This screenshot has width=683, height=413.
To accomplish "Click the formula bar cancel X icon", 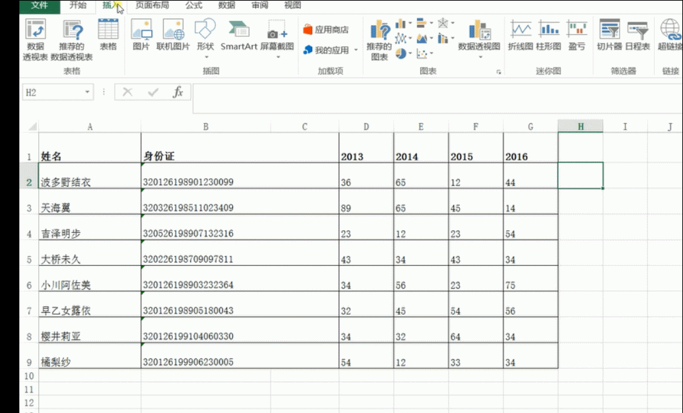I will pos(127,92).
